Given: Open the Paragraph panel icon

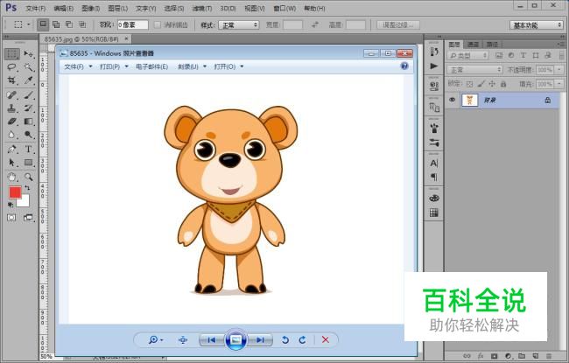Looking at the screenshot, I should 434,178.
